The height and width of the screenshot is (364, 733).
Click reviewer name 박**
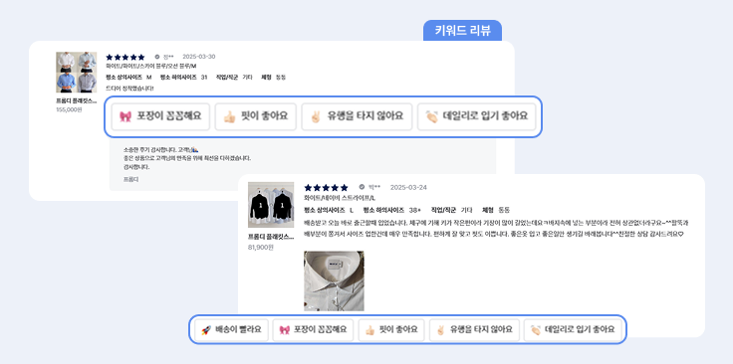click(x=374, y=187)
